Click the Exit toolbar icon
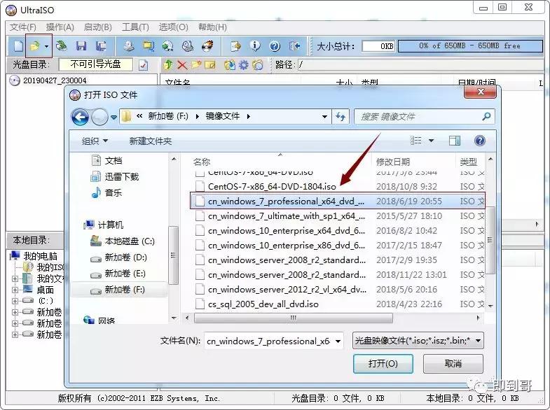 (x=295, y=46)
